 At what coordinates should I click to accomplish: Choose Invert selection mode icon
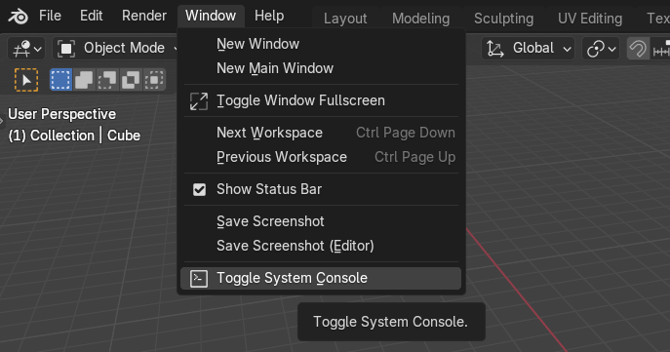131,79
